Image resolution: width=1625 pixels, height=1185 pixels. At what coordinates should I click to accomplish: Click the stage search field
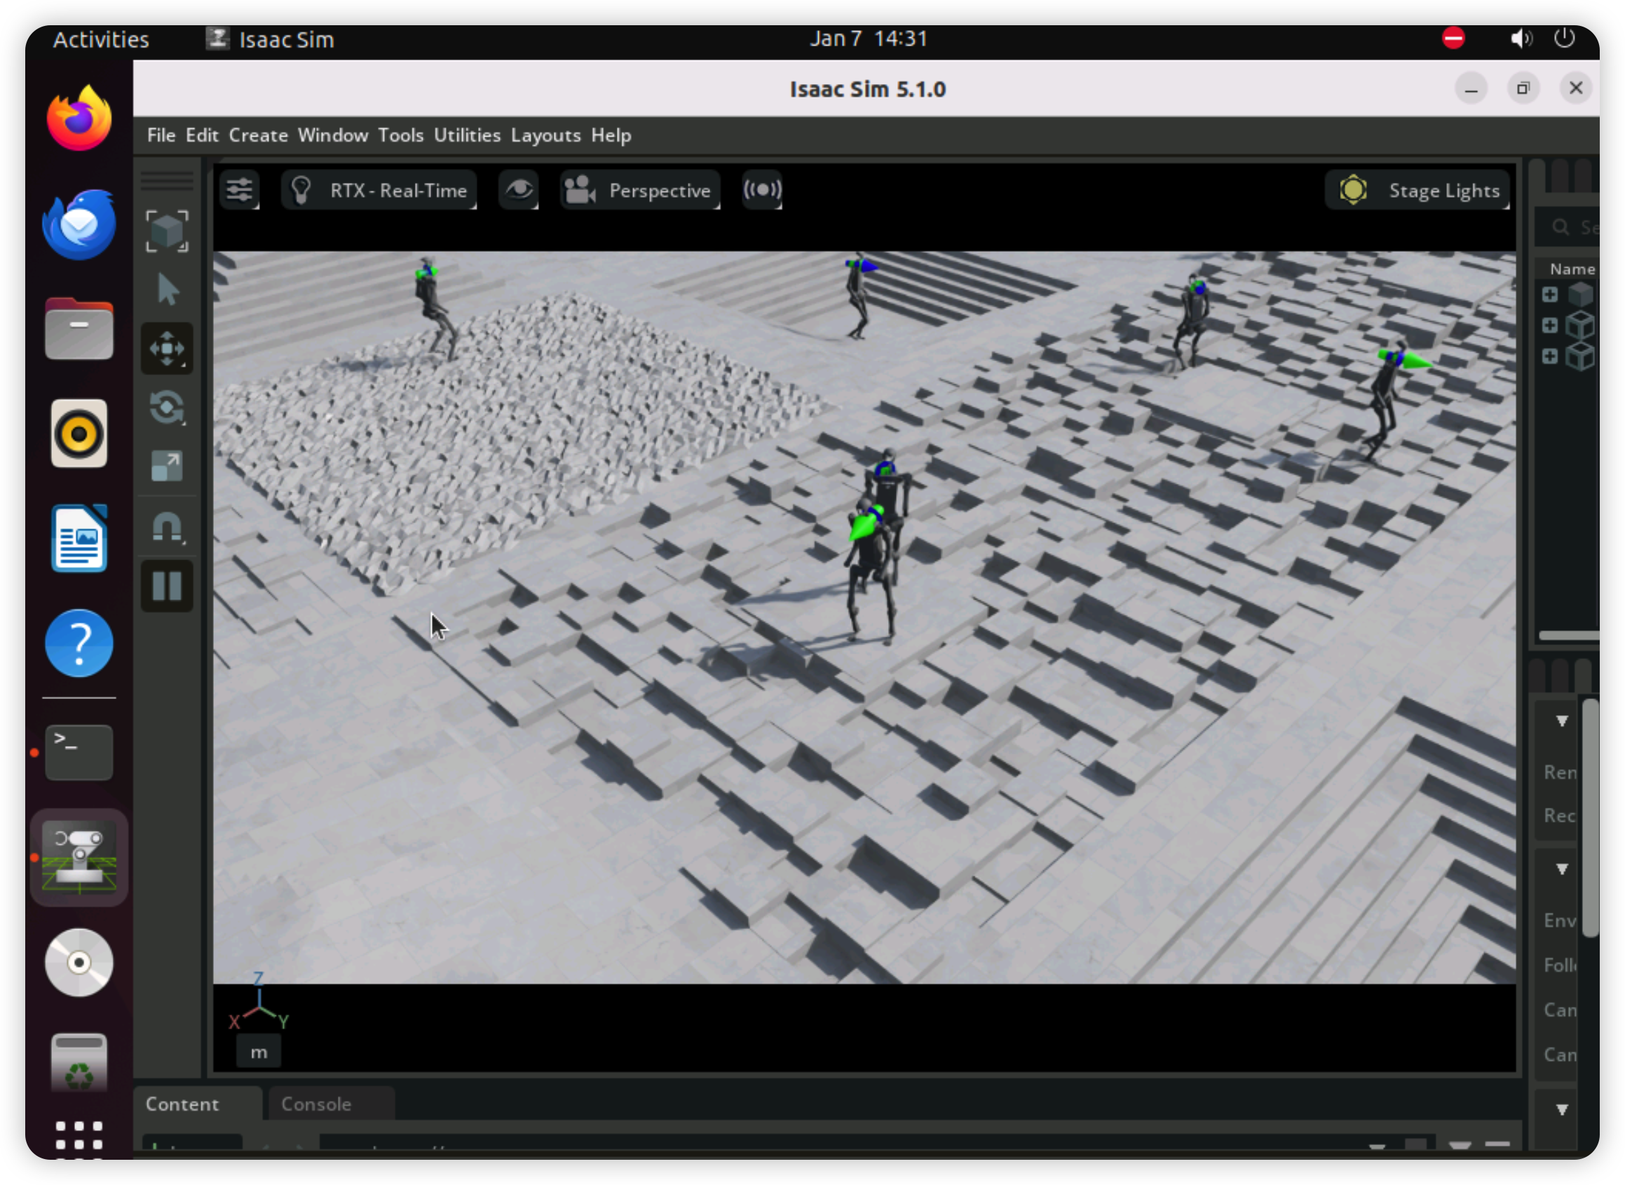(1582, 227)
